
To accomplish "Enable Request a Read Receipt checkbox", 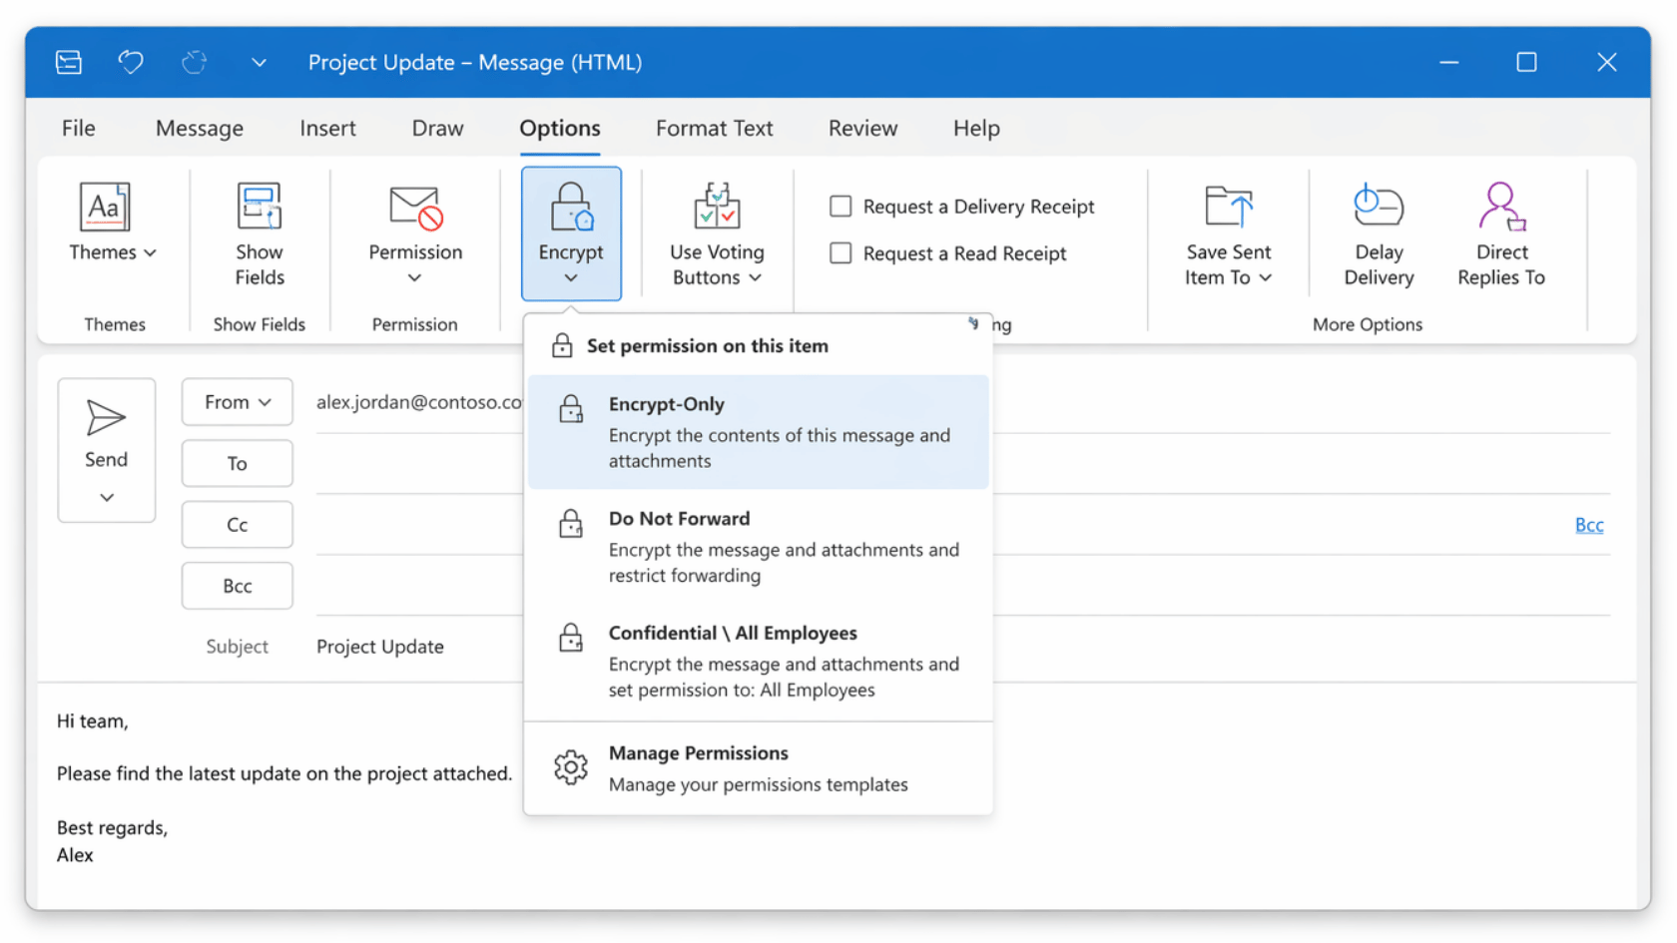I will pyautogui.click(x=840, y=252).
